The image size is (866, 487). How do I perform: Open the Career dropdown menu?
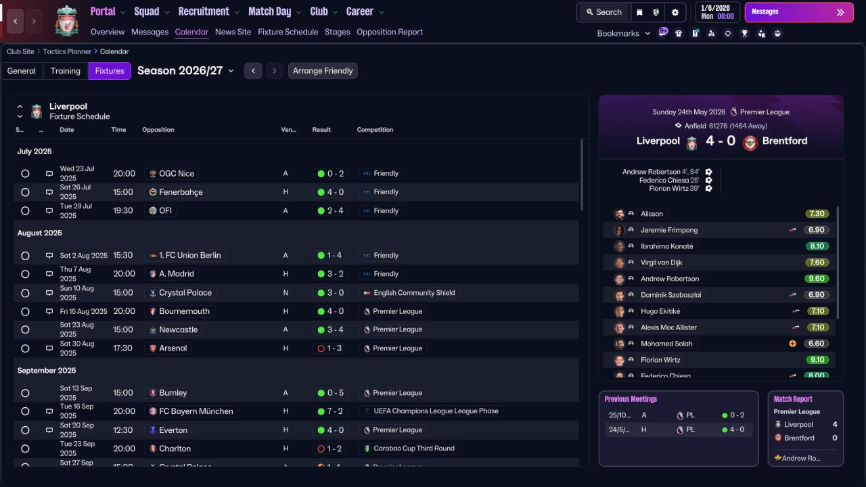[365, 11]
